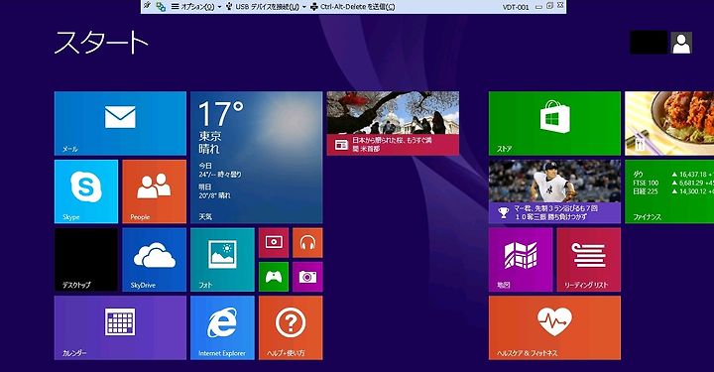
Task: Open the メール (Mail) tile
Action: [120, 123]
